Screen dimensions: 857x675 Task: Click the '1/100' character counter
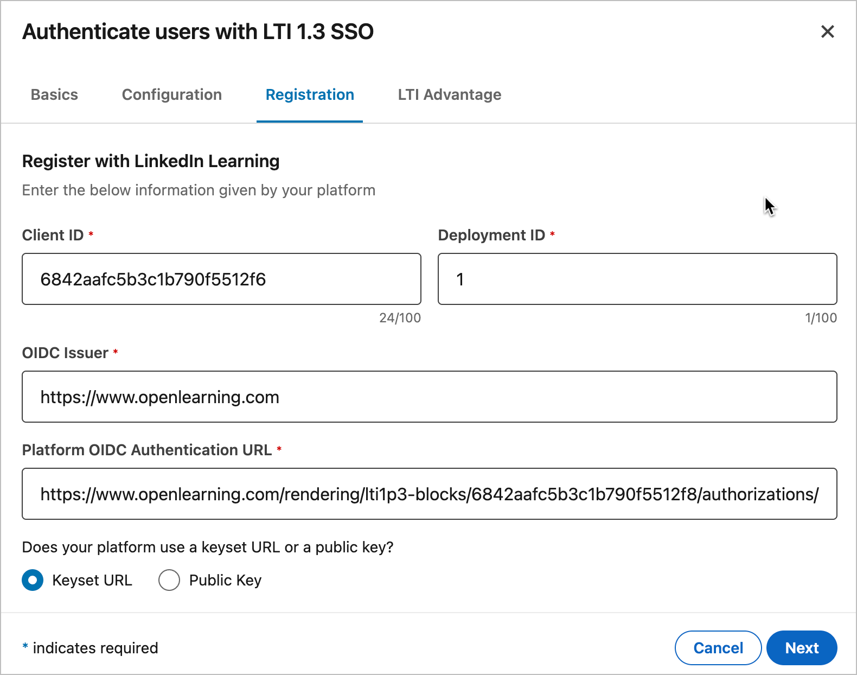point(821,318)
